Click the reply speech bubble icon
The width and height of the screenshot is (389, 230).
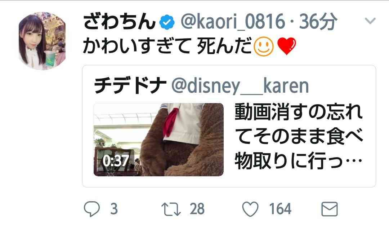tap(92, 209)
